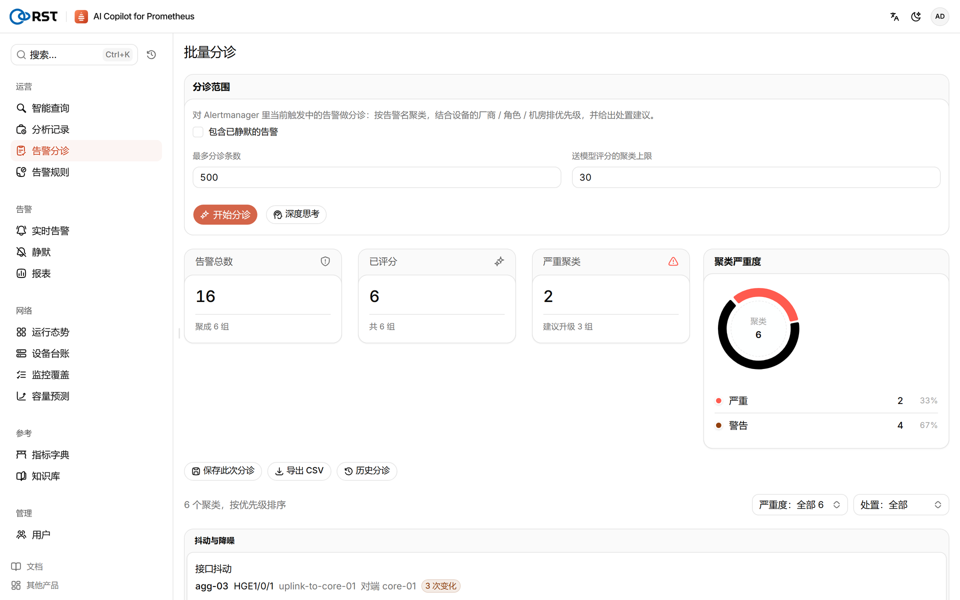The width and height of the screenshot is (960, 600).
Task: Click the 监控覆盖 checklist icon
Action: point(21,374)
